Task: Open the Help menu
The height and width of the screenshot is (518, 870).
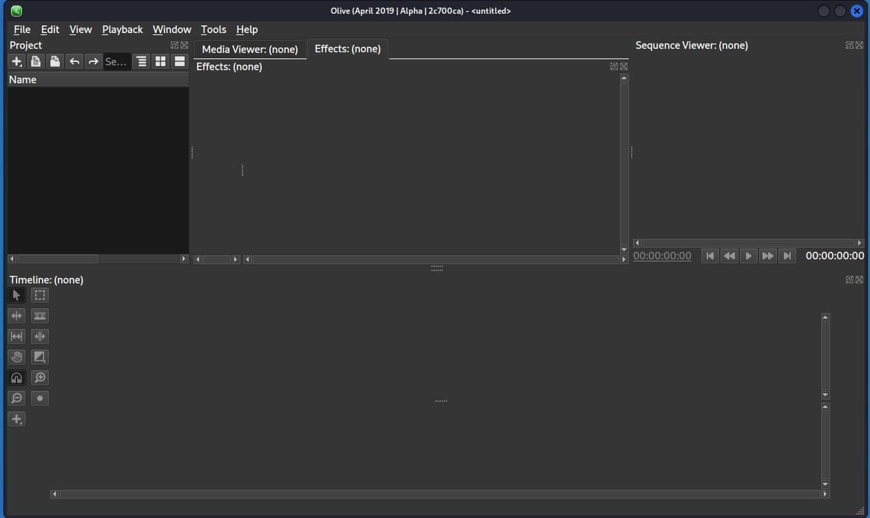Action: point(247,30)
